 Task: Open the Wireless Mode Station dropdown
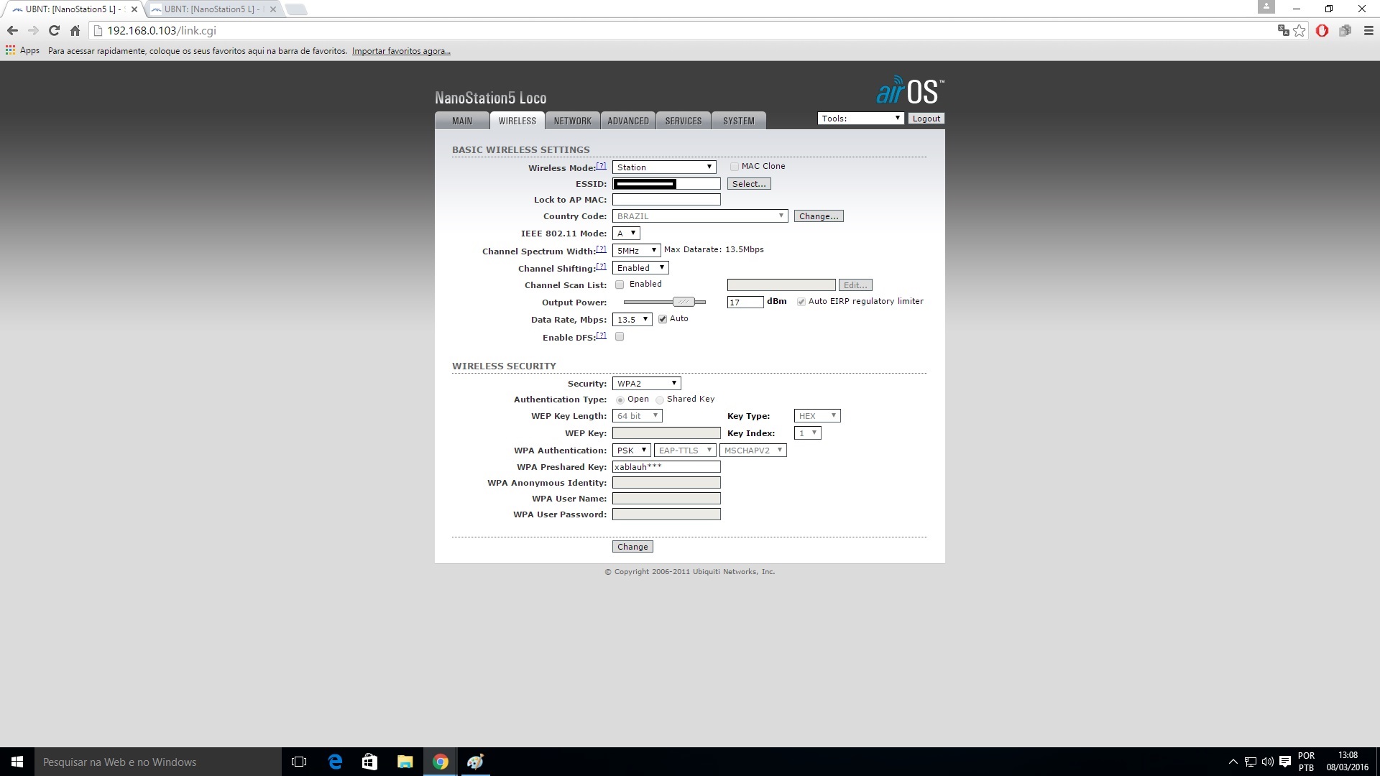click(664, 167)
